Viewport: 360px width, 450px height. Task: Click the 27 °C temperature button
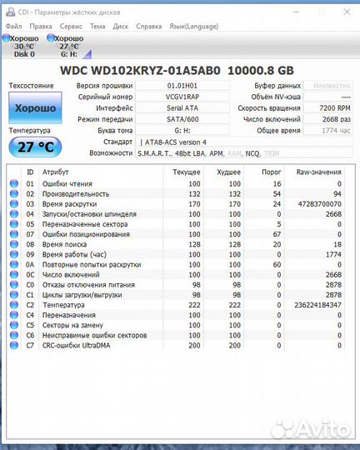[35, 147]
